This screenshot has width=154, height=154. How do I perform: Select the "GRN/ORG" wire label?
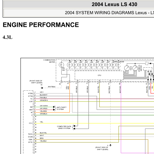coord(44,100)
